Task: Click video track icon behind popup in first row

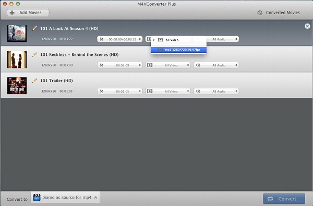Action: pos(149,39)
